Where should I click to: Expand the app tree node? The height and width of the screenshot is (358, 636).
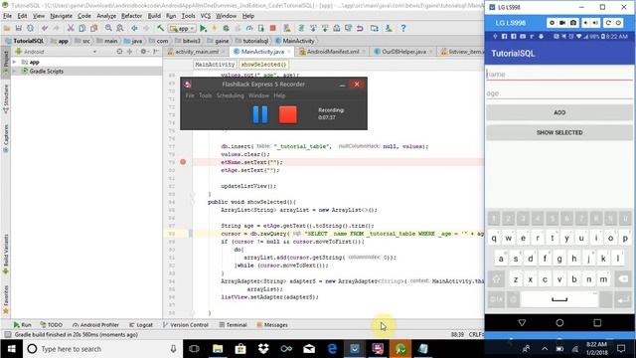coord(15,62)
